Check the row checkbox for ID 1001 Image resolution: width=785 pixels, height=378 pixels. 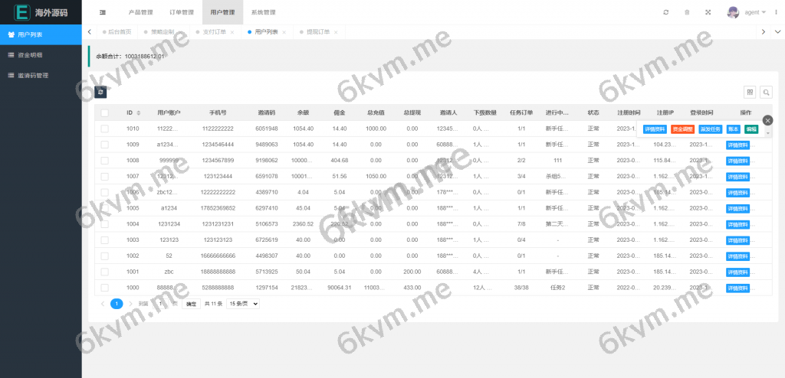coord(104,272)
